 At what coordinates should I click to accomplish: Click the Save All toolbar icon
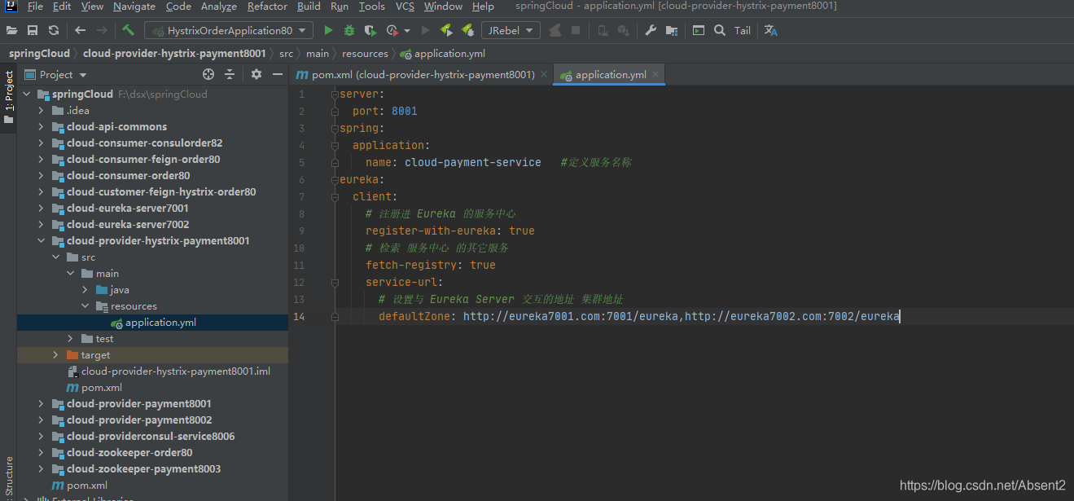(x=33, y=30)
